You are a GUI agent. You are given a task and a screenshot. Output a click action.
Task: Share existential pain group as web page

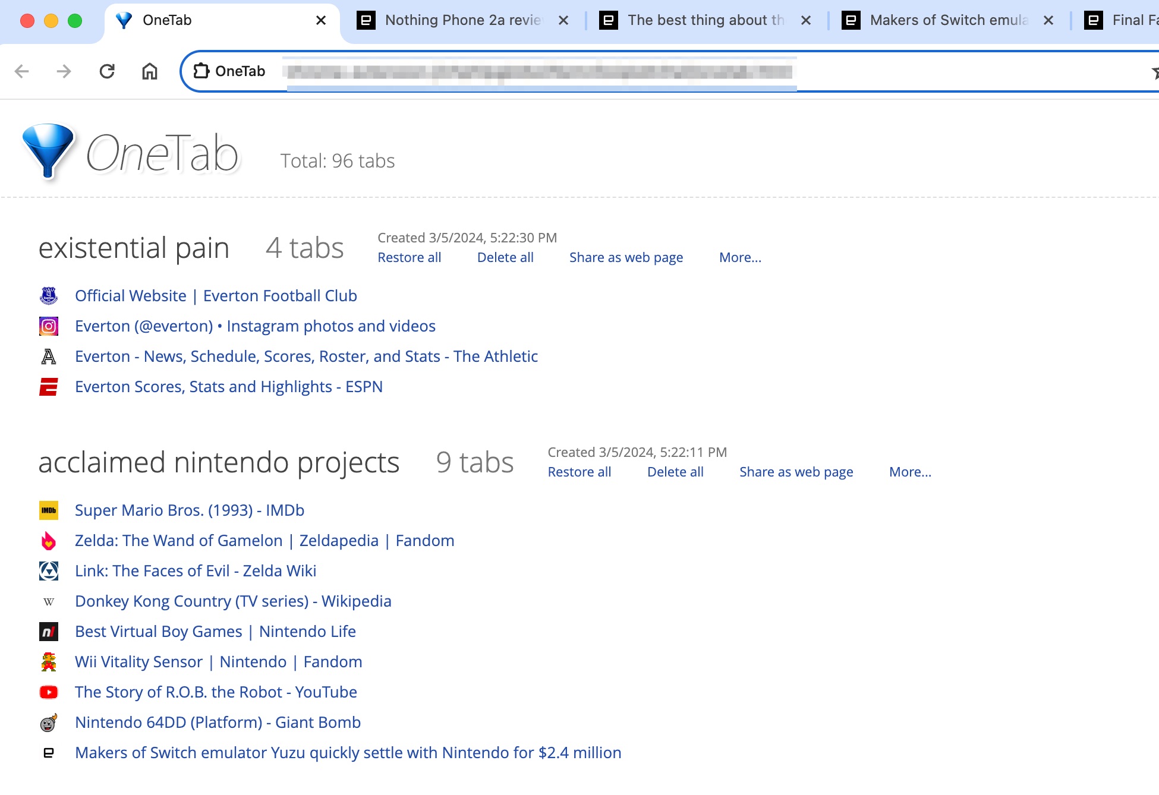626,257
